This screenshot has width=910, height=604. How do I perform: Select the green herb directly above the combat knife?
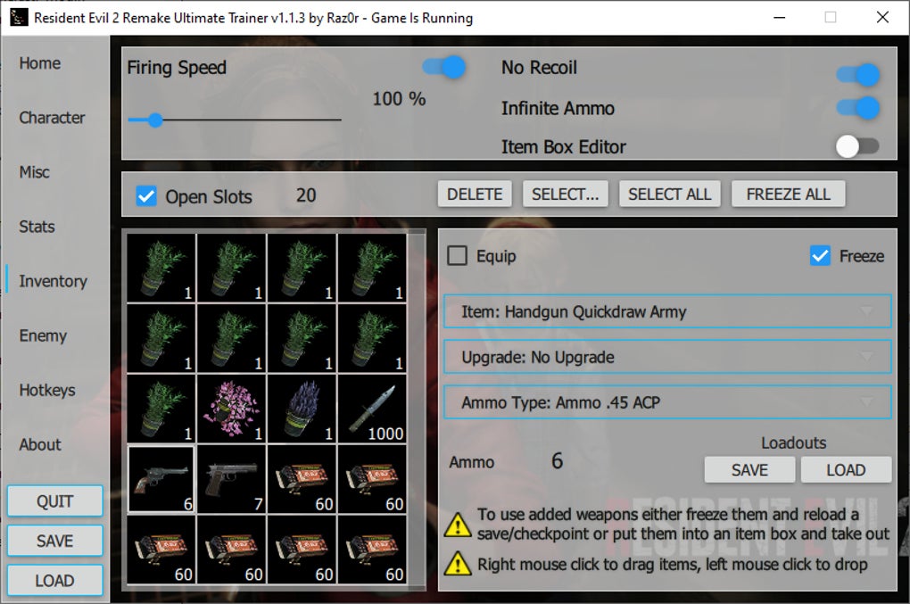click(372, 338)
